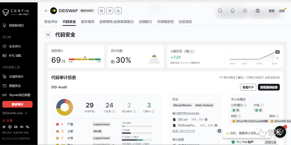Open 免责声明 link

point(18,133)
